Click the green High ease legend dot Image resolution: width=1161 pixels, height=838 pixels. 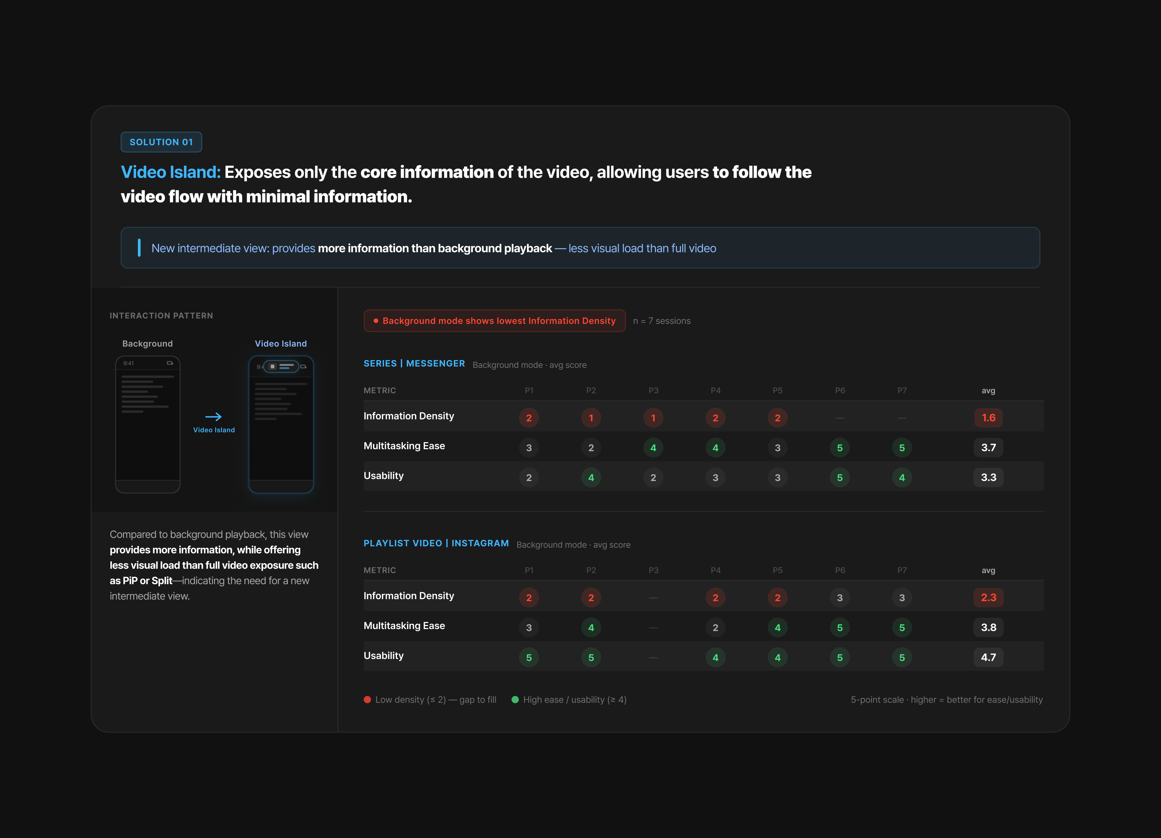(x=515, y=700)
